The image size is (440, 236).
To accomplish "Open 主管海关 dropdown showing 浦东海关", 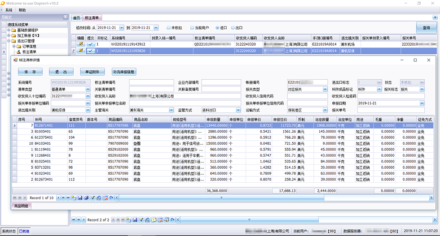I will (x=171, y=110).
